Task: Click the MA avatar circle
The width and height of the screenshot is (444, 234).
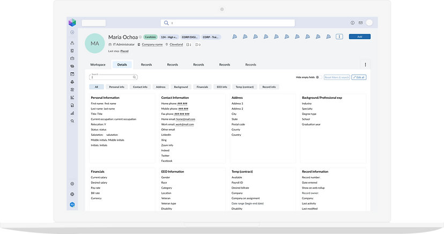Action: (95, 43)
